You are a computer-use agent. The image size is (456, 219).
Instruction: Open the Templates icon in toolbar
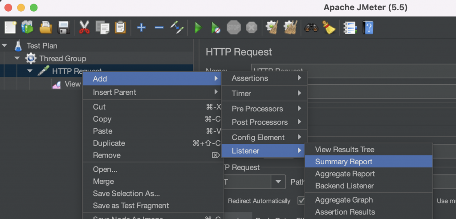click(x=27, y=28)
